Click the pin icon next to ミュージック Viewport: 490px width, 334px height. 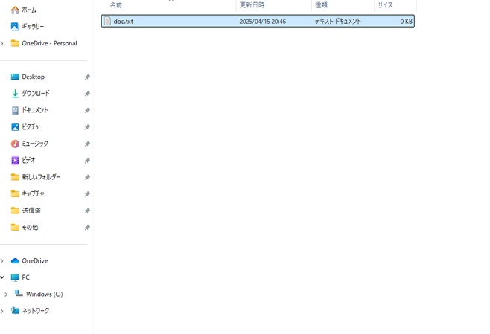click(87, 144)
